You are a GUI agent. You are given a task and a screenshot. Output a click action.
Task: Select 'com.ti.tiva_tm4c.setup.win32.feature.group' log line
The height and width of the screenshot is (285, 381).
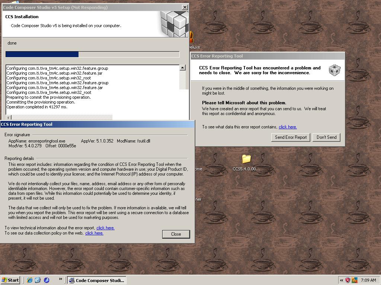coord(57,68)
